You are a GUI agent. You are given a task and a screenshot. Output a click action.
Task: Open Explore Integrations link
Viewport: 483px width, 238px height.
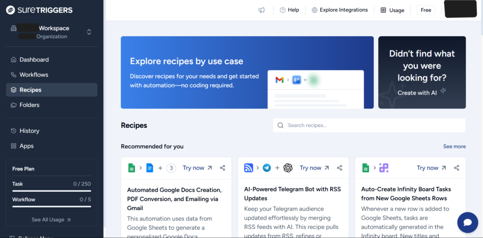pos(340,10)
